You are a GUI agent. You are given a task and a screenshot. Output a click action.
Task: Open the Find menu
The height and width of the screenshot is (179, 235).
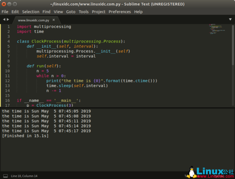point(47,12)
